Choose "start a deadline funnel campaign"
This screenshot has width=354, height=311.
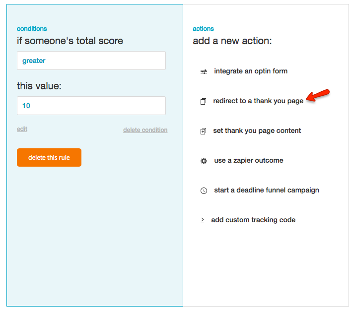click(x=267, y=190)
